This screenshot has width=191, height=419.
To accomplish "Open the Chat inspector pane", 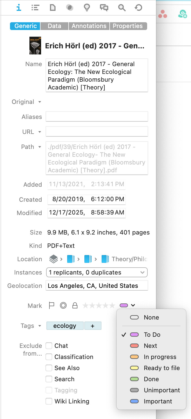I will tap(104, 8).
